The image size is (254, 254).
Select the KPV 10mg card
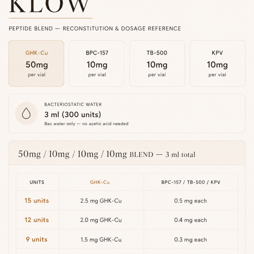pos(217,63)
